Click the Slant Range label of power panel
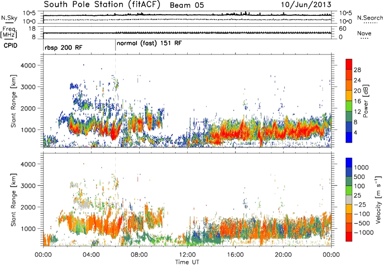Image resolution: width=383 pixels, height=265 pixels. (13, 101)
